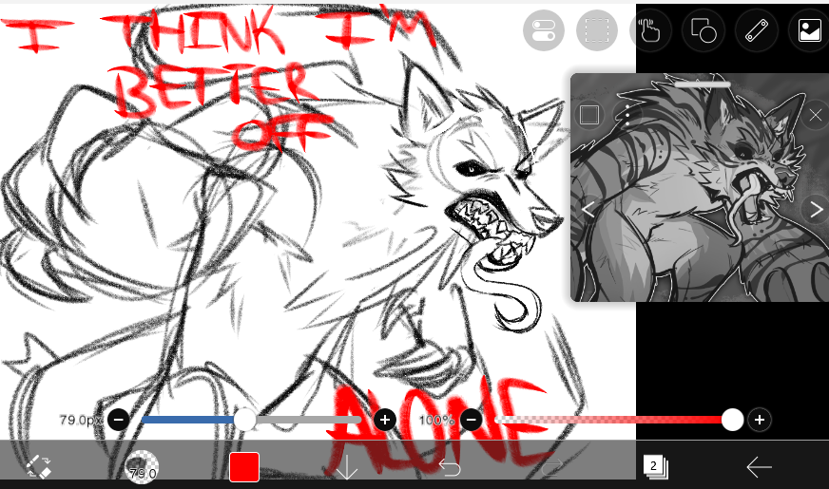
Task: Open the stabilizer finger-tap tool
Action: tap(650, 30)
